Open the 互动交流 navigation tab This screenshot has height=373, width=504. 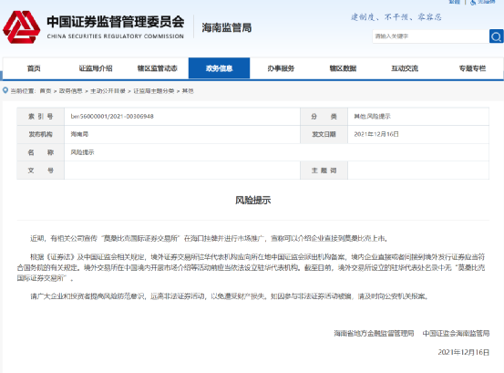click(x=405, y=68)
